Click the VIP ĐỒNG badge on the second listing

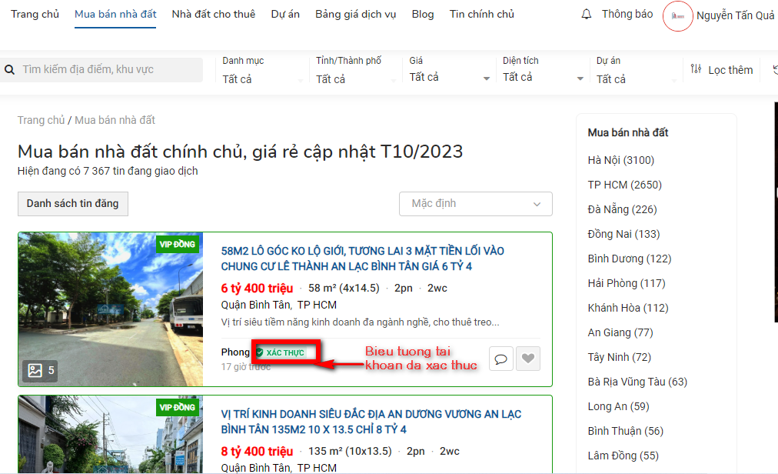coord(178,407)
